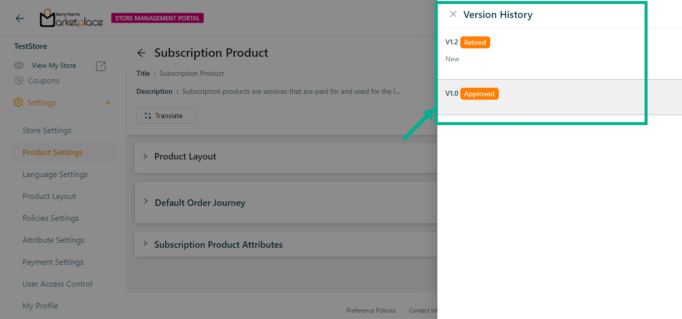This screenshot has width=682, height=319.
Task: Click the Translate button
Action: (x=166, y=116)
